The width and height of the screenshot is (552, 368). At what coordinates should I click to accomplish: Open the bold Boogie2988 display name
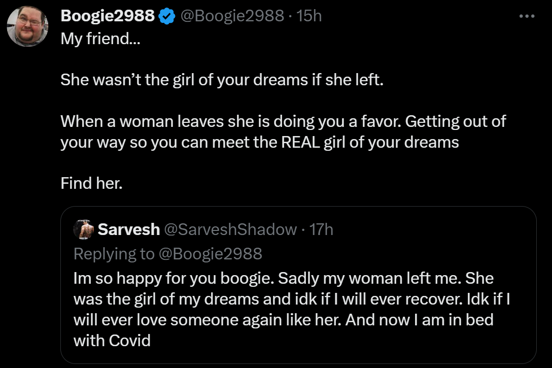(x=108, y=16)
